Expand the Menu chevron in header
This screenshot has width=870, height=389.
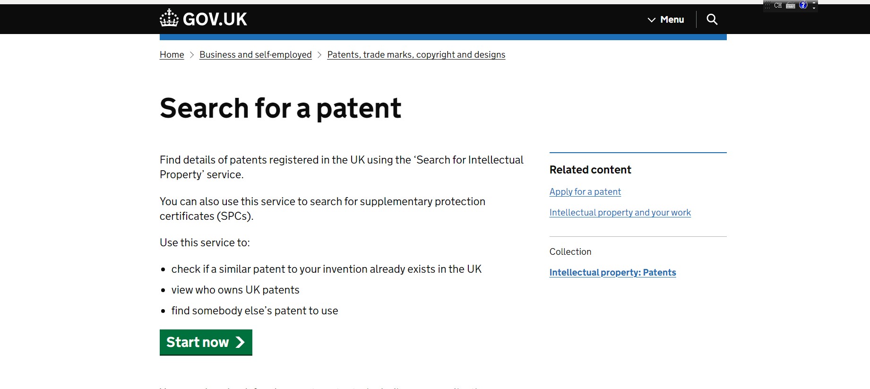point(652,20)
